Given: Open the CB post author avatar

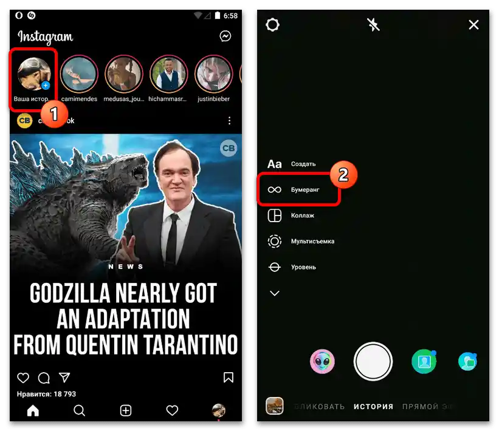Looking at the screenshot, I should tap(24, 120).
